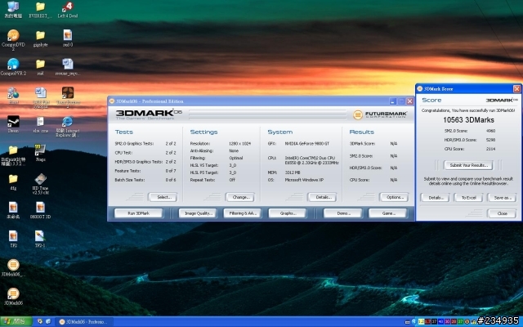Open the BitSpirit folder on the desktop
523x327 pixels.
13,155
